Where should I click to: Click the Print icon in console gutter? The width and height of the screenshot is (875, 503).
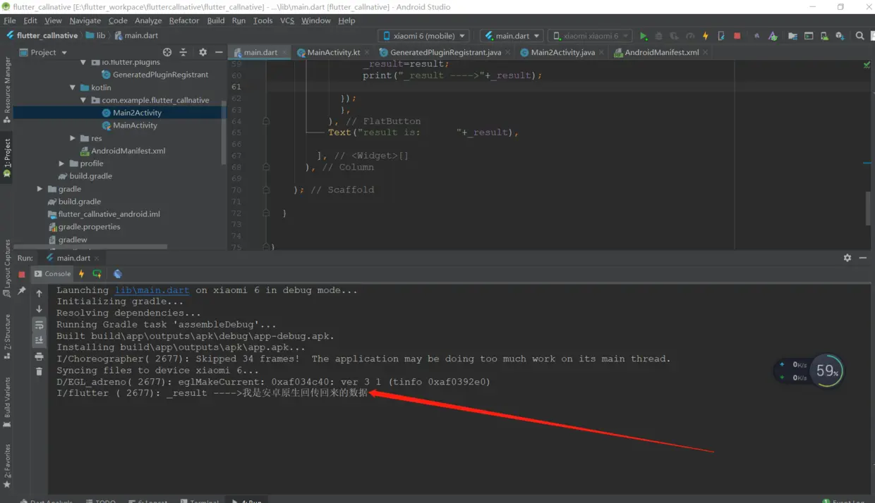(40, 356)
